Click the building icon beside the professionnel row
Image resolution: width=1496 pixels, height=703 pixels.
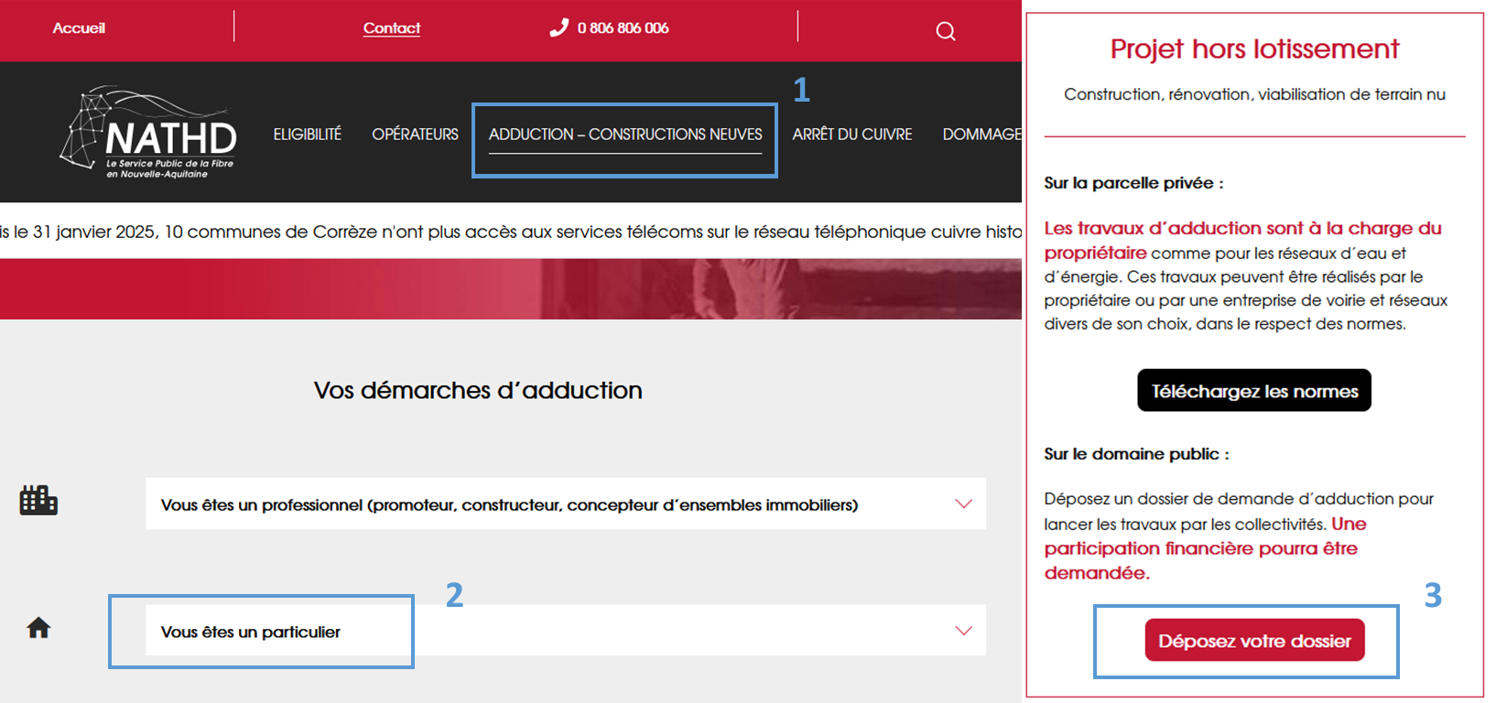(38, 501)
